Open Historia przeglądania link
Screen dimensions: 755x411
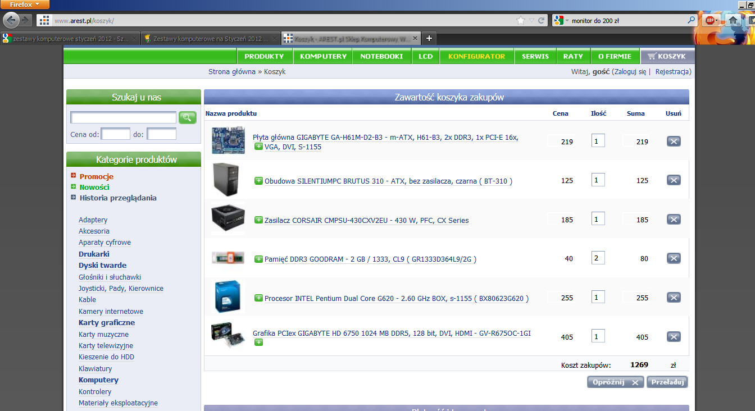click(118, 198)
